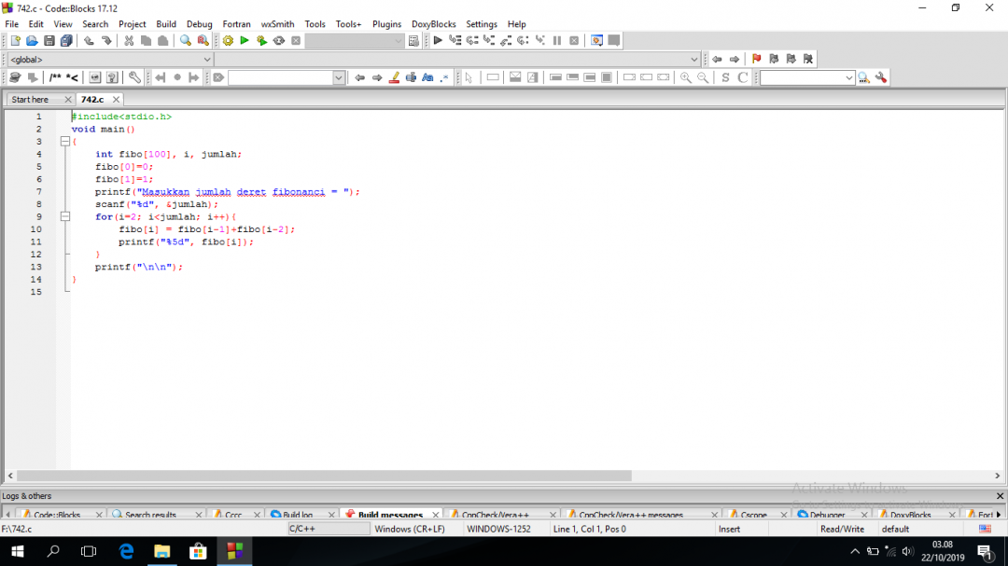
Task: Collapse the for-loop fold at line 9
Action: pos(65,216)
